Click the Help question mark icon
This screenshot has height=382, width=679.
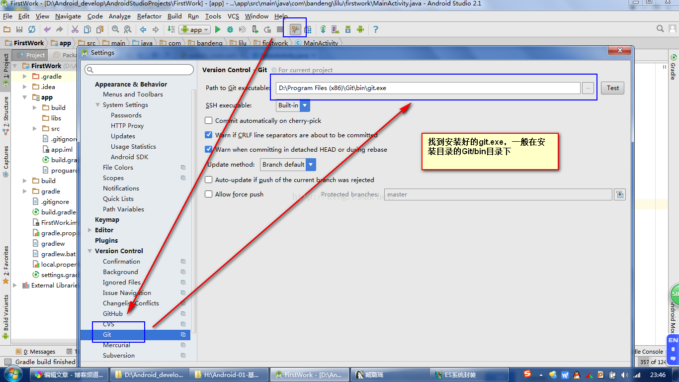[x=376, y=29]
